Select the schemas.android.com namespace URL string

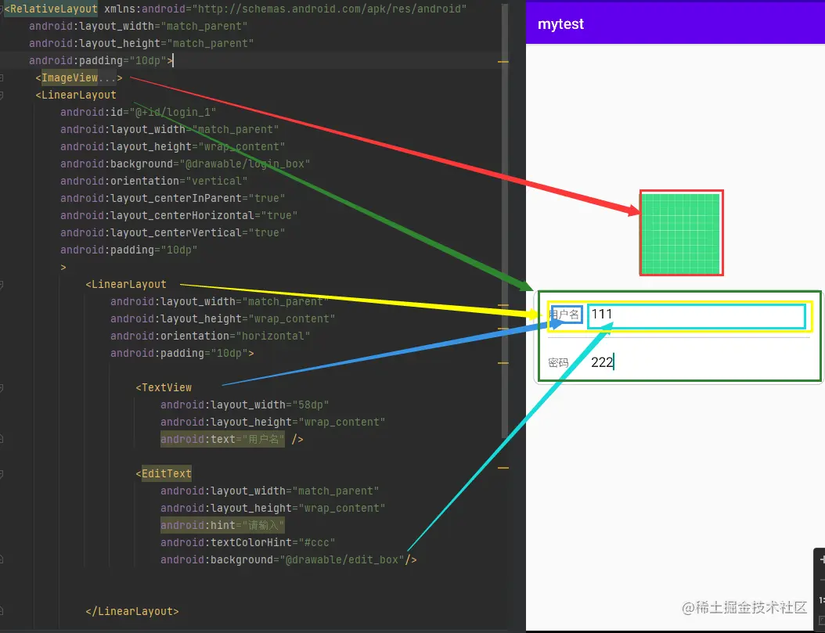click(x=330, y=9)
